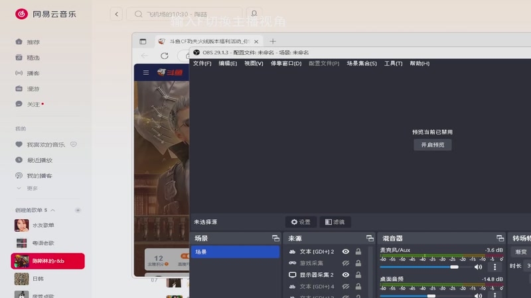Show 文本 (GDI+) 4 source
The image size is (531, 298).
(345, 287)
